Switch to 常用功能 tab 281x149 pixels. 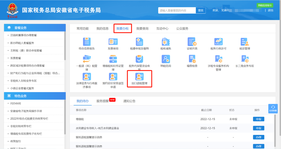coord(83,29)
